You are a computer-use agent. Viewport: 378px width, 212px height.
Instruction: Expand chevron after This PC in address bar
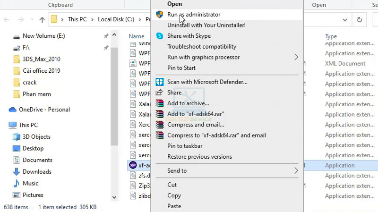click(x=92, y=19)
